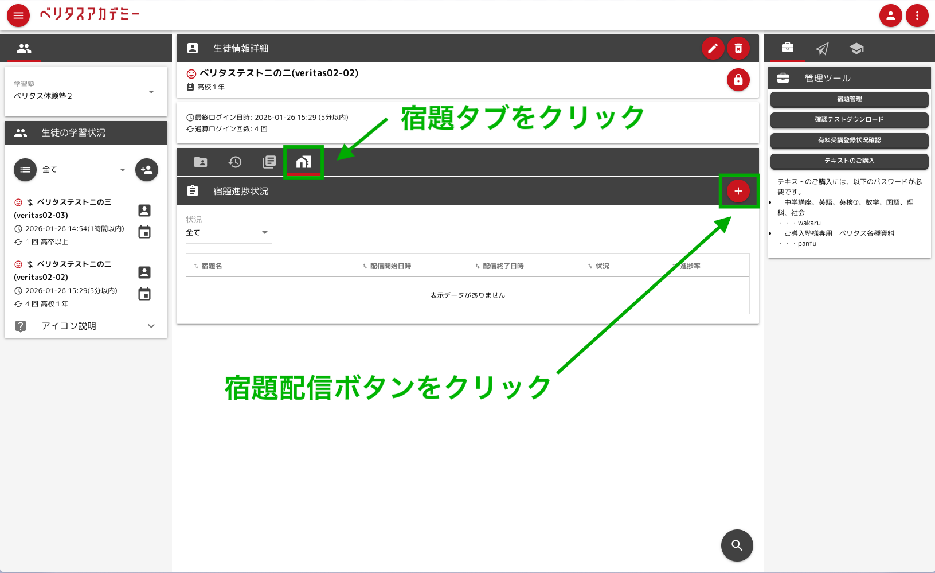Click the add student person icon
935x573 pixels.
(147, 169)
